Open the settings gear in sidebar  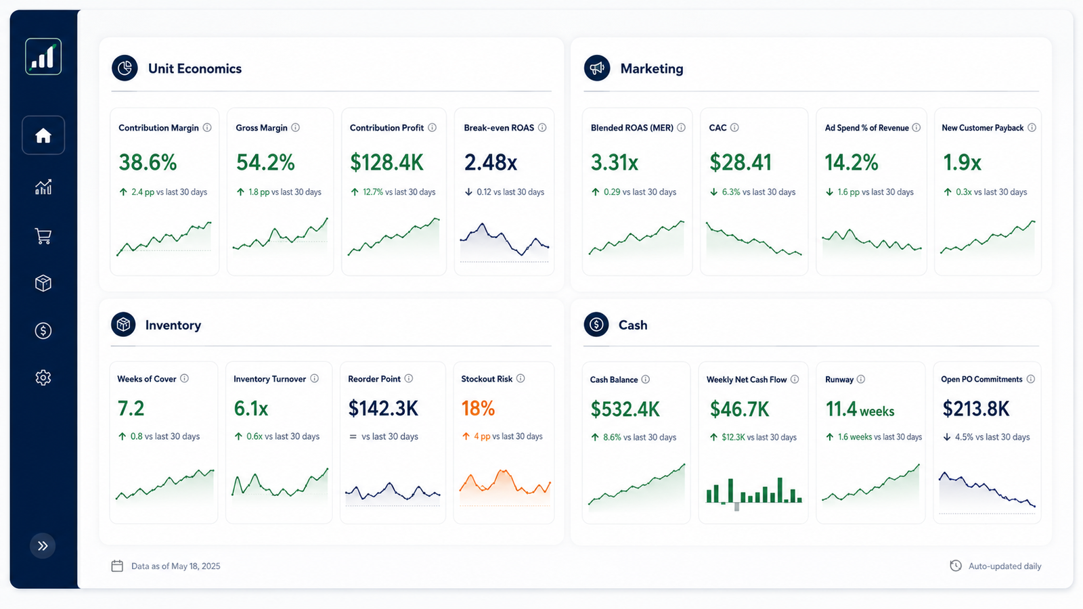pyautogui.click(x=43, y=378)
